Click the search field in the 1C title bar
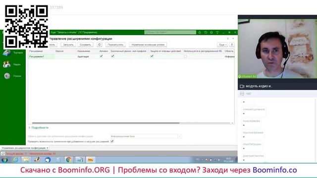 170,32
